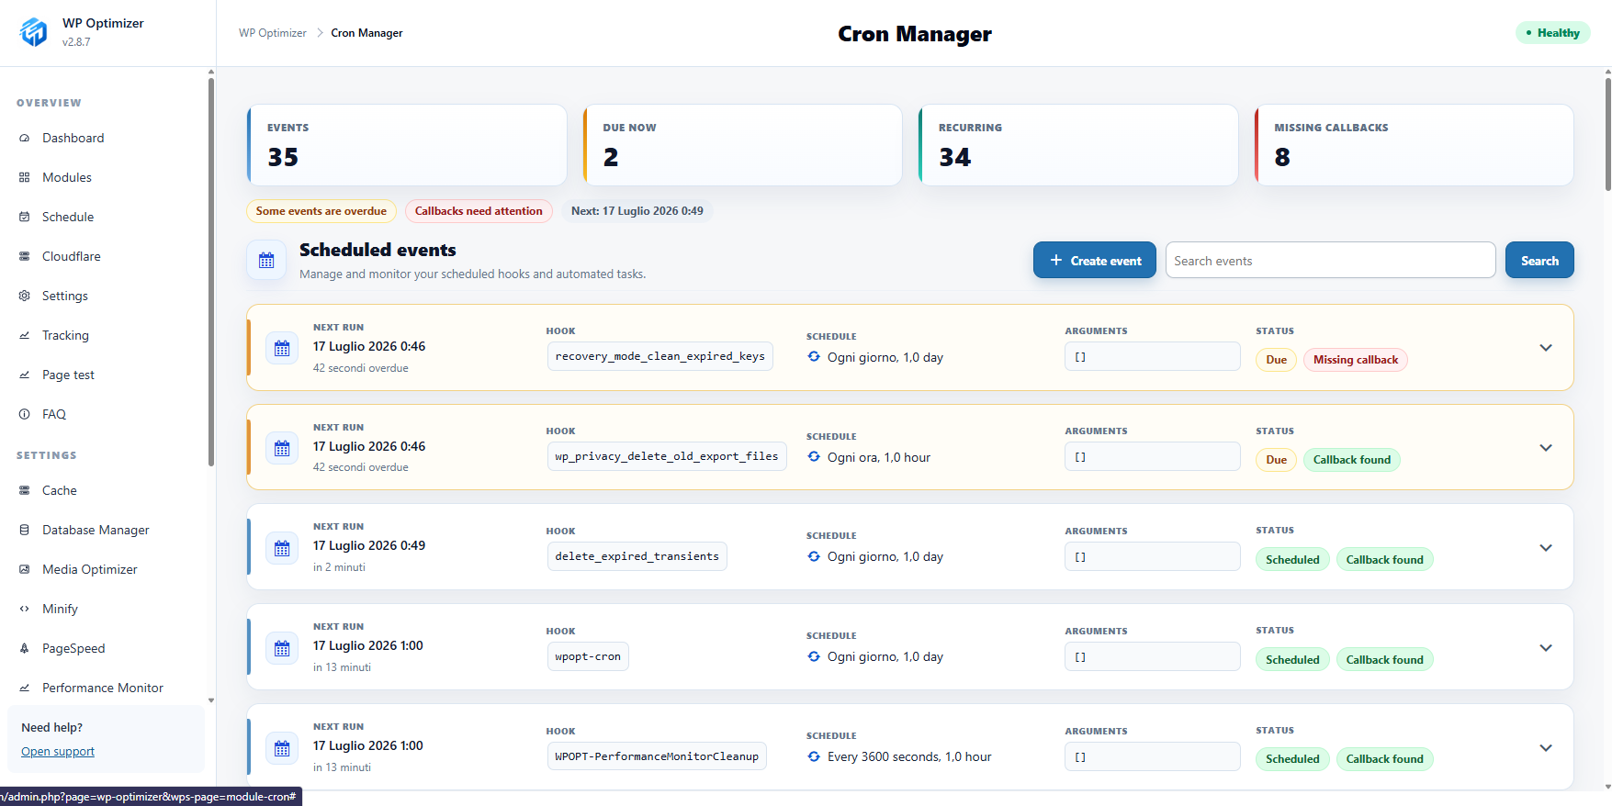Click the FAQ info icon in sidebar
The width and height of the screenshot is (1612, 806).
25,414
